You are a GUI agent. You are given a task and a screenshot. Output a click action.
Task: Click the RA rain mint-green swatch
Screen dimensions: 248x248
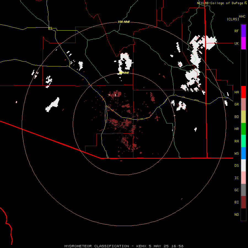tap(243, 141)
